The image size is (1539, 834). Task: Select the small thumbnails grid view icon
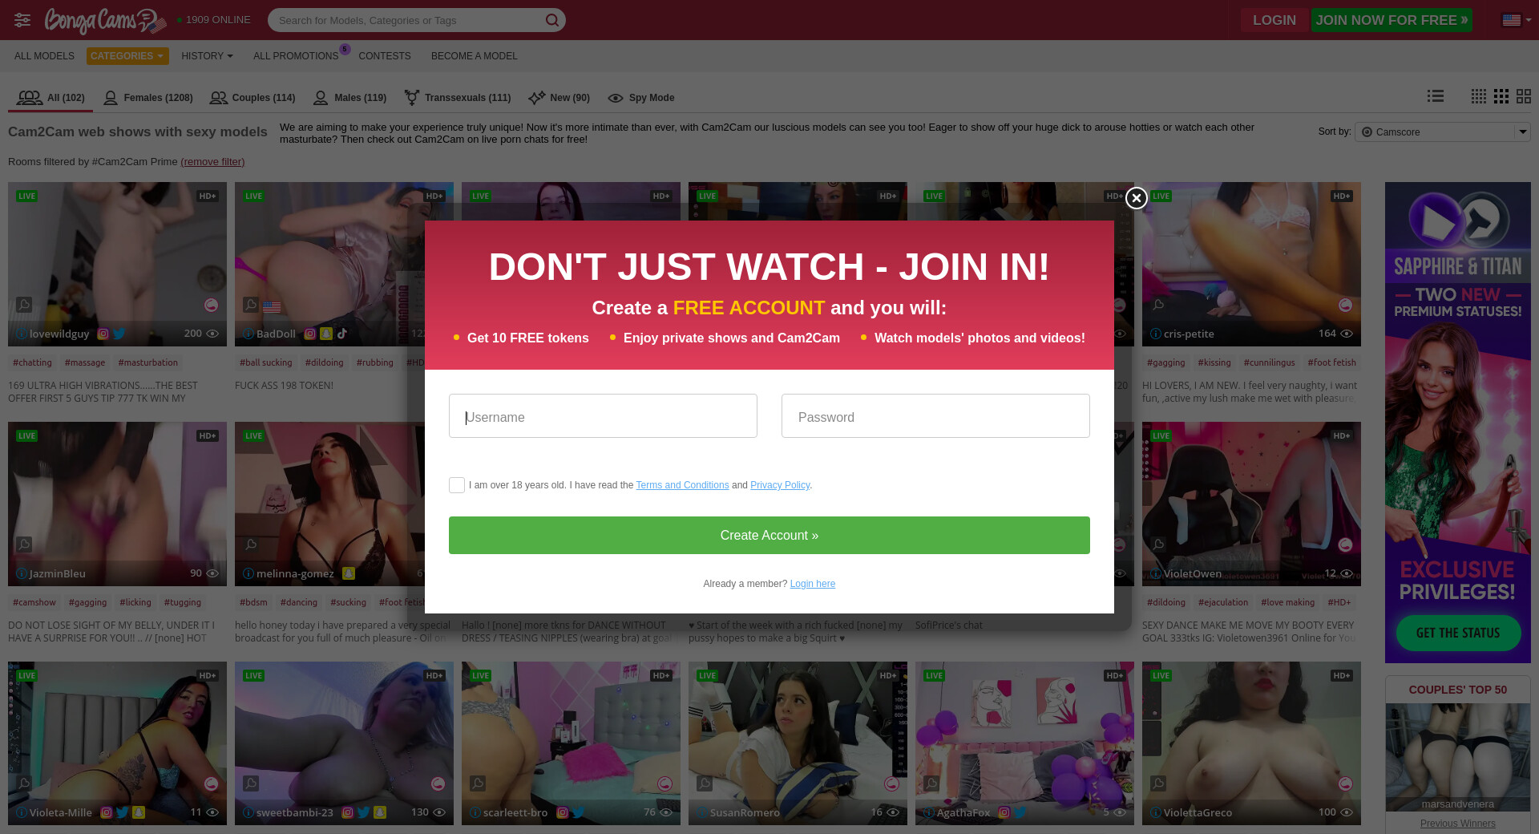[x=1478, y=96]
